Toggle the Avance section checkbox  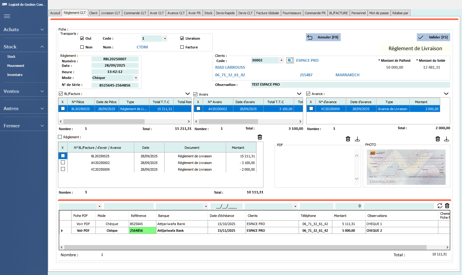[308, 94]
